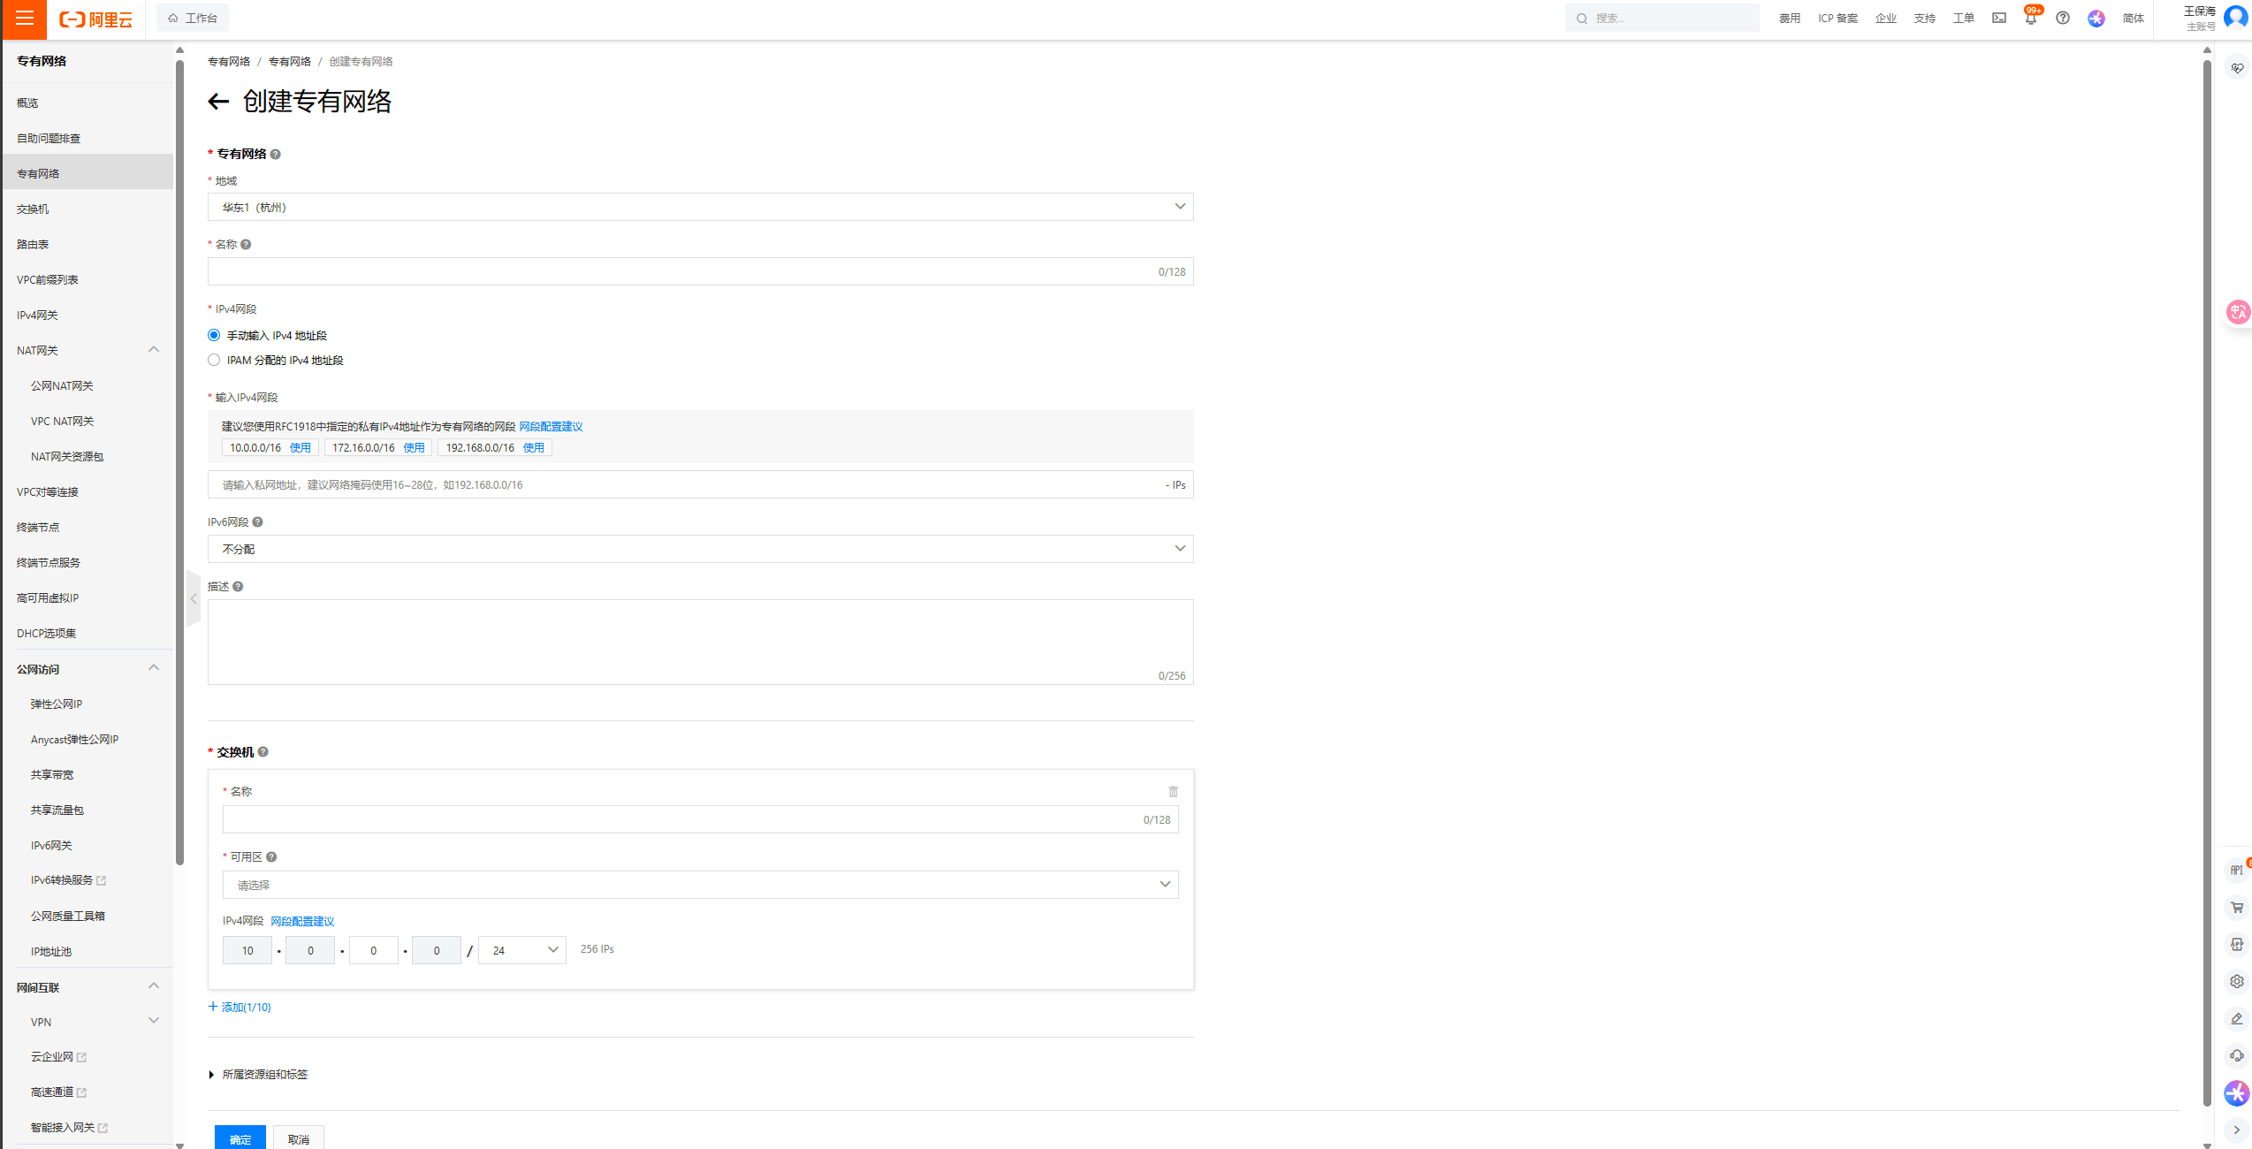The height and width of the screenshot is (1149, 2252).
Task: Click the help question mark in the top bar
Action: [2062, 19]
